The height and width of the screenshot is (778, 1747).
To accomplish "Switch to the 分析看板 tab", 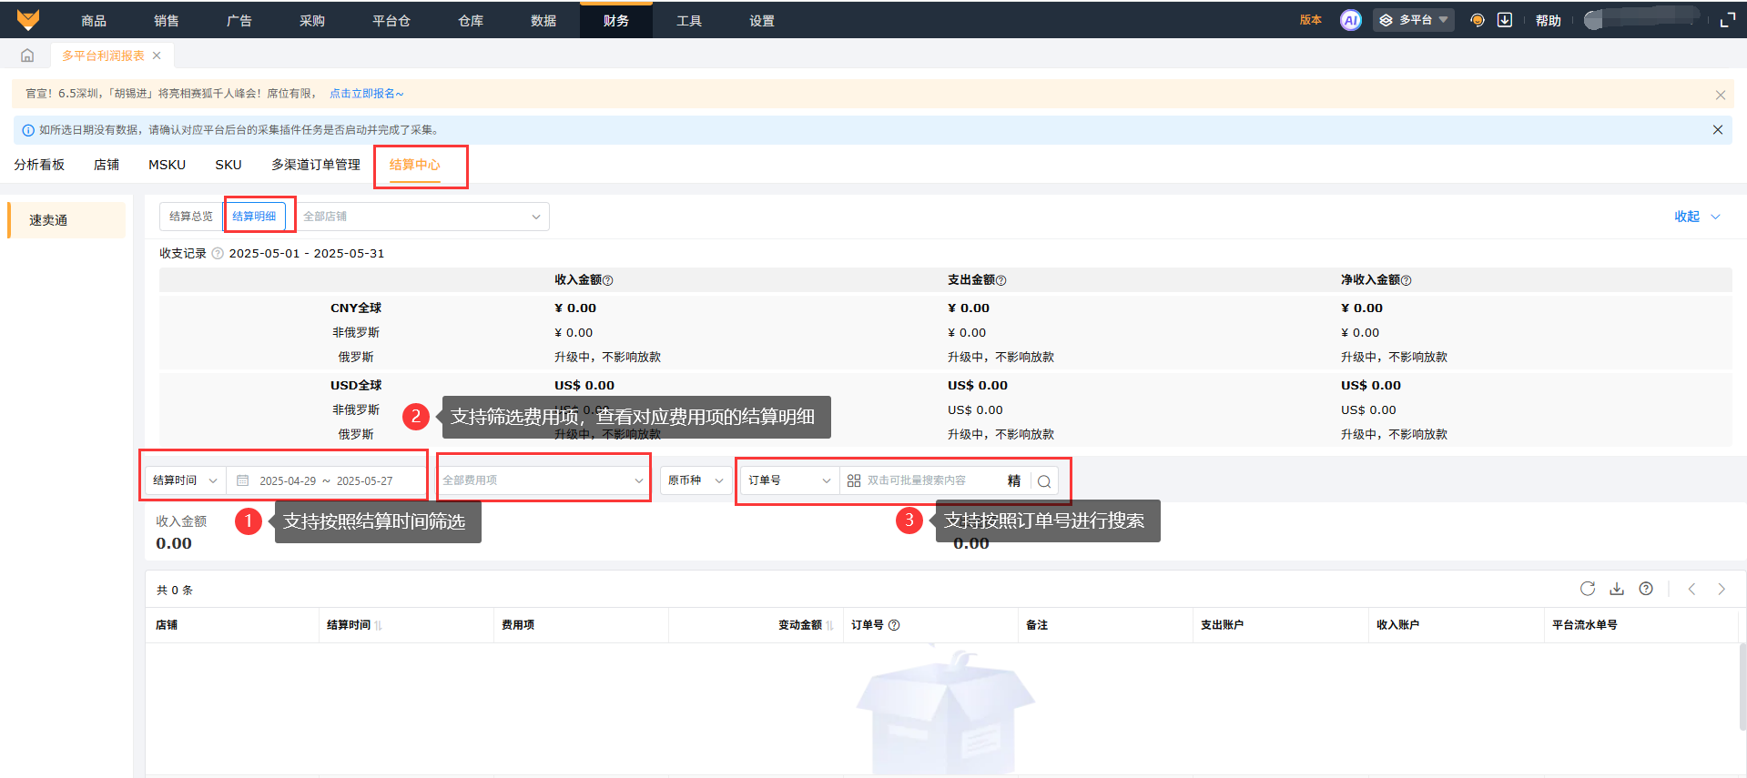I will click(x=39, y=165).
